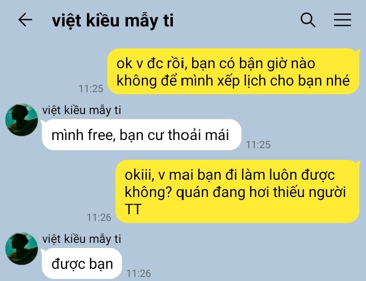This screenshot has width=366, height=281.
Task: Tap sender name above mình free message
Action: click(x=82, y=110)
